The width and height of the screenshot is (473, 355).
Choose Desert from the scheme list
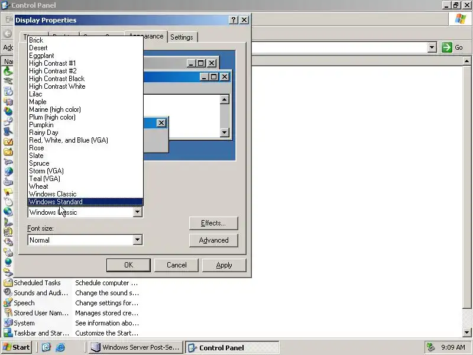tap(85, 48)
